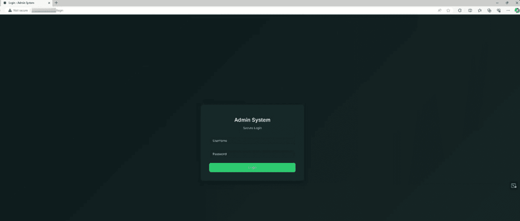Add this page to favorites star

(448, 10)
